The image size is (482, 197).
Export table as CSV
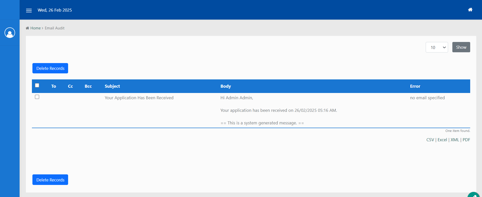coord(430,140)
